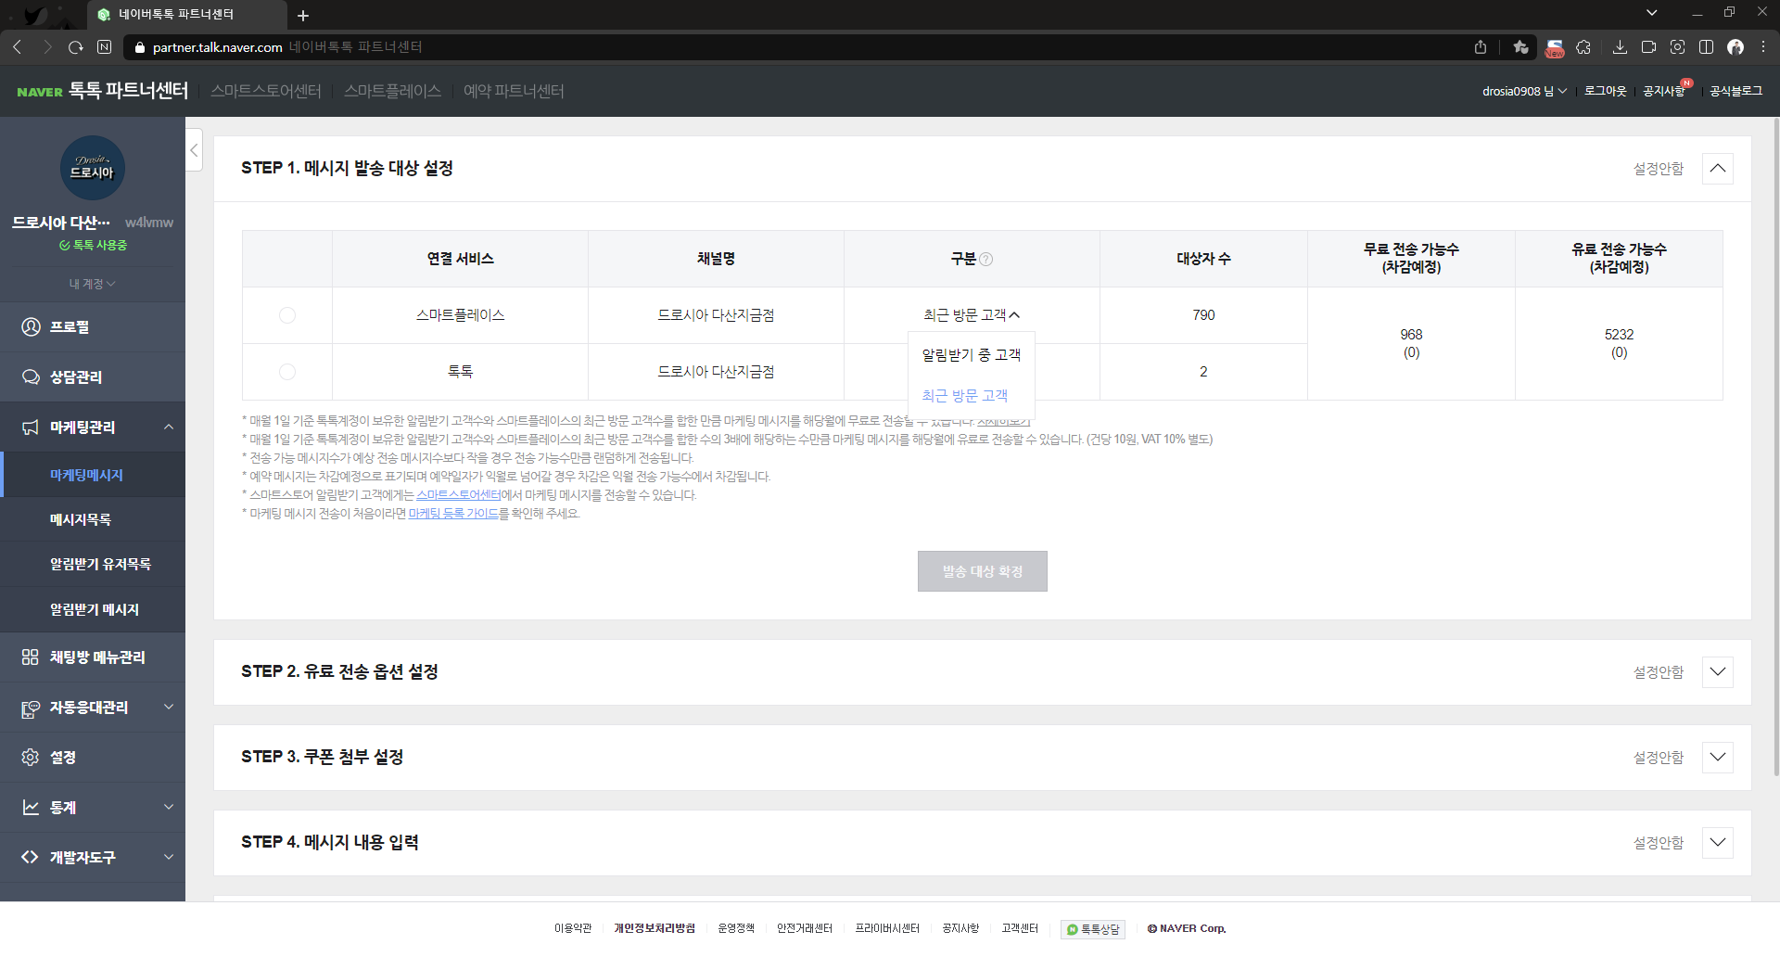Screen dimensions: 1780x957
Task: Click the 790 대상자 수 cell
Action: point(1203,315)
